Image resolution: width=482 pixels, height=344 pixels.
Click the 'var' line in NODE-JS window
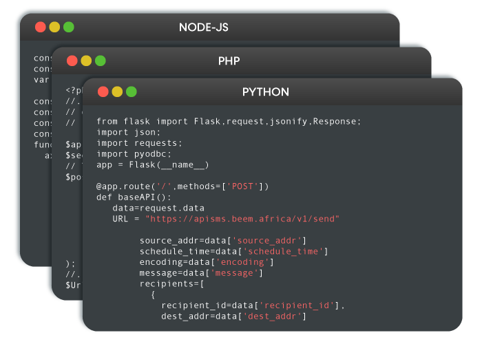coord(41,80)
